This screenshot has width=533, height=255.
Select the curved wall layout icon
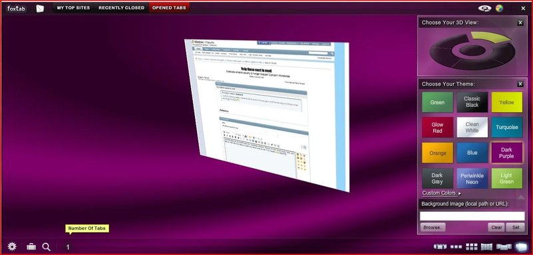pyautogui.click(x=486, y=246)
